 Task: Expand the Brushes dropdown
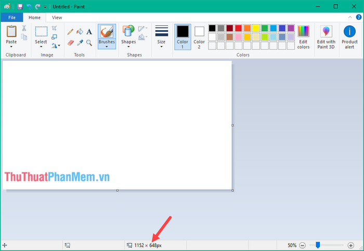(x=107, y=47)
